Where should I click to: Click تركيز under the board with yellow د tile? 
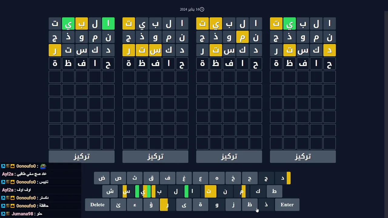[x=303, y=157]
